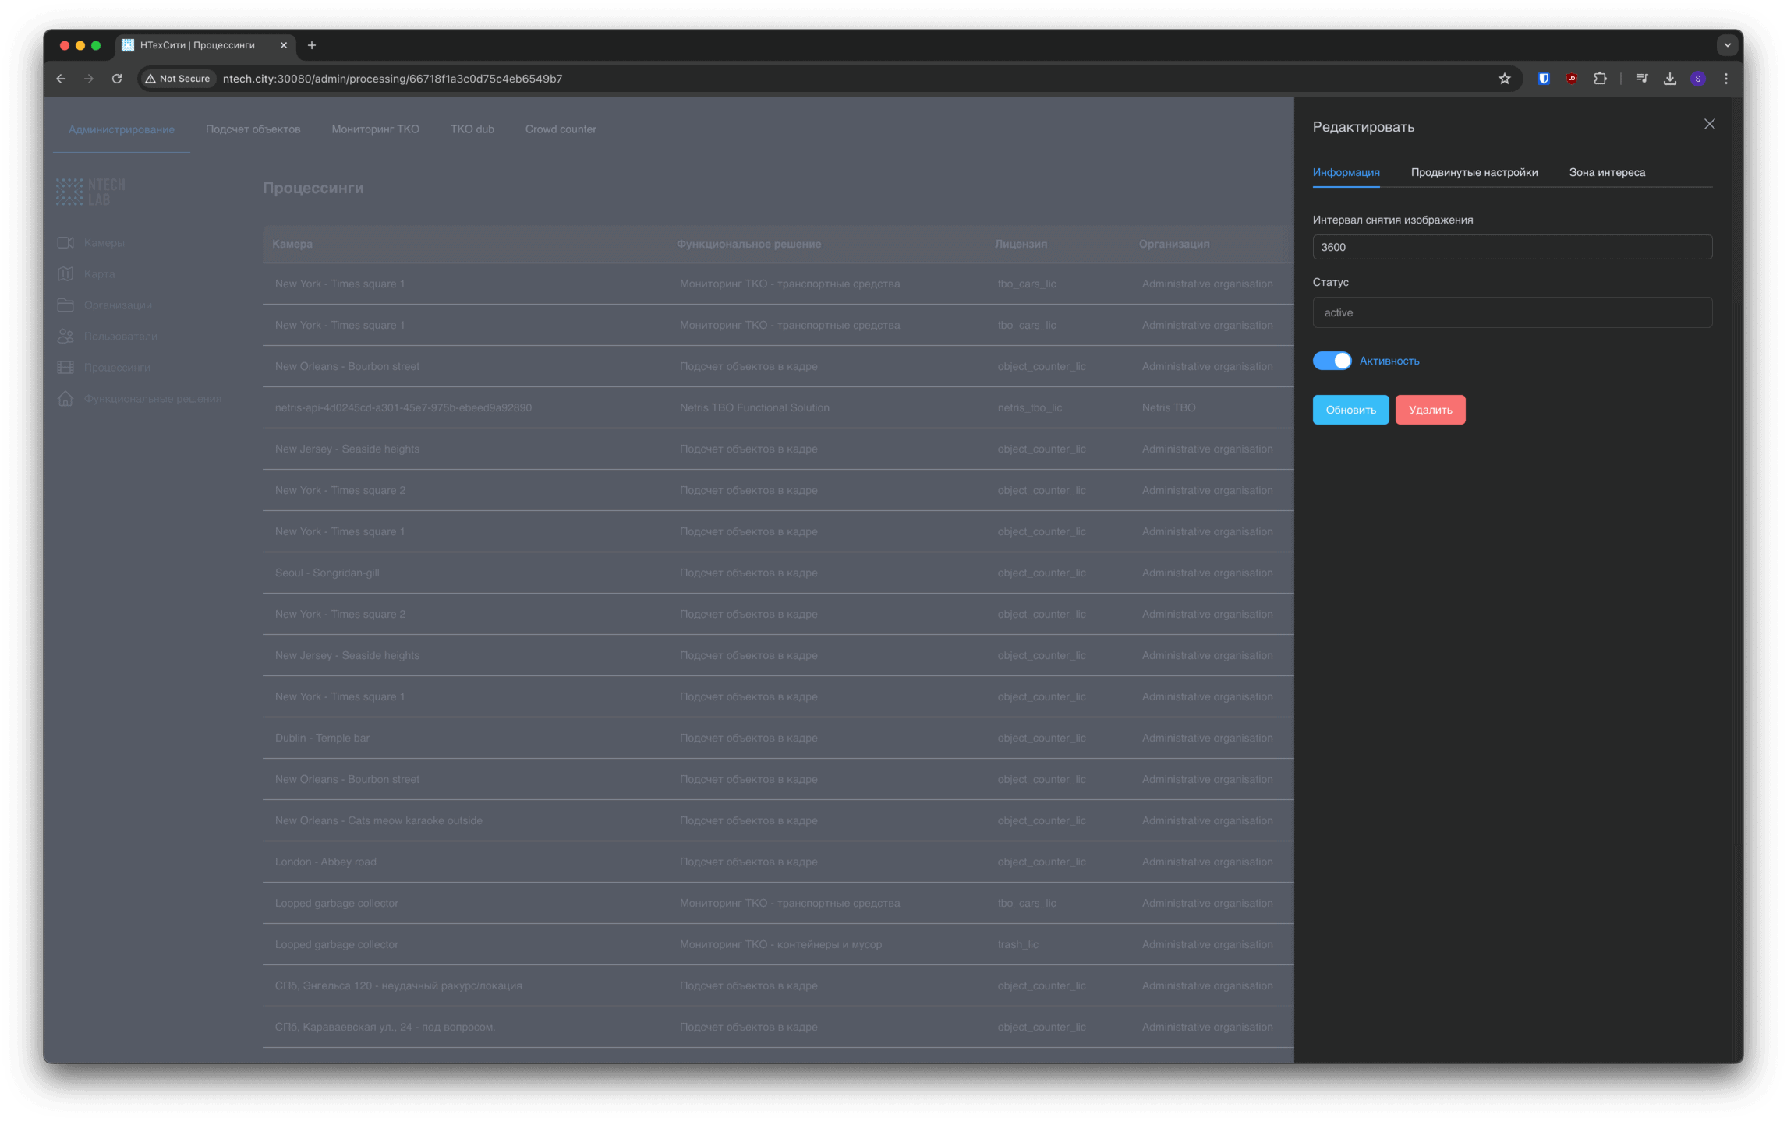Click the Обновить button

point(1350,410)
